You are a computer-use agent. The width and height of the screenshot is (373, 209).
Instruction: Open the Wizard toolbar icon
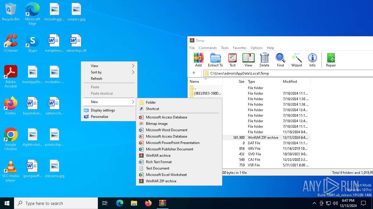pyautogui.click(x=296, y=60)
